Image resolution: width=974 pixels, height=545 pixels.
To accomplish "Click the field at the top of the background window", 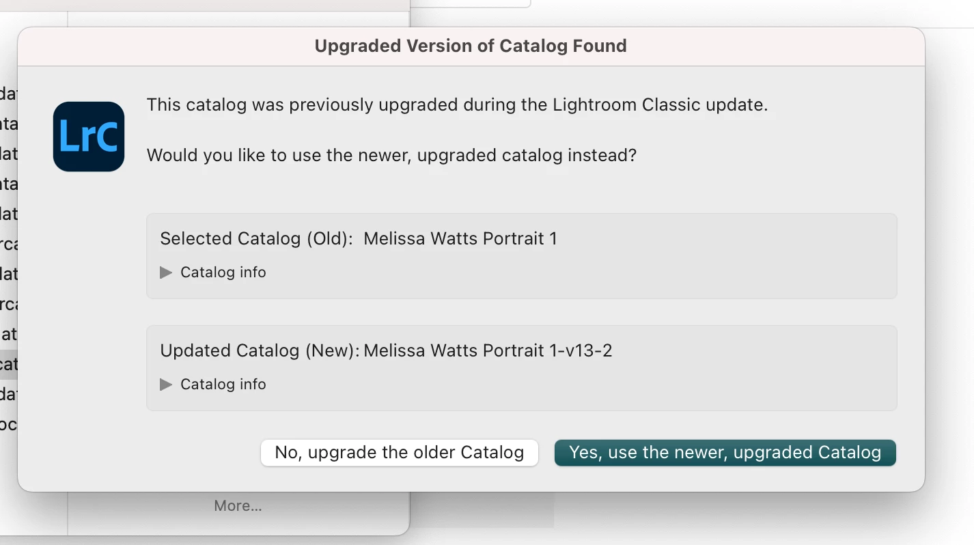I will click(x=470, y=3).
